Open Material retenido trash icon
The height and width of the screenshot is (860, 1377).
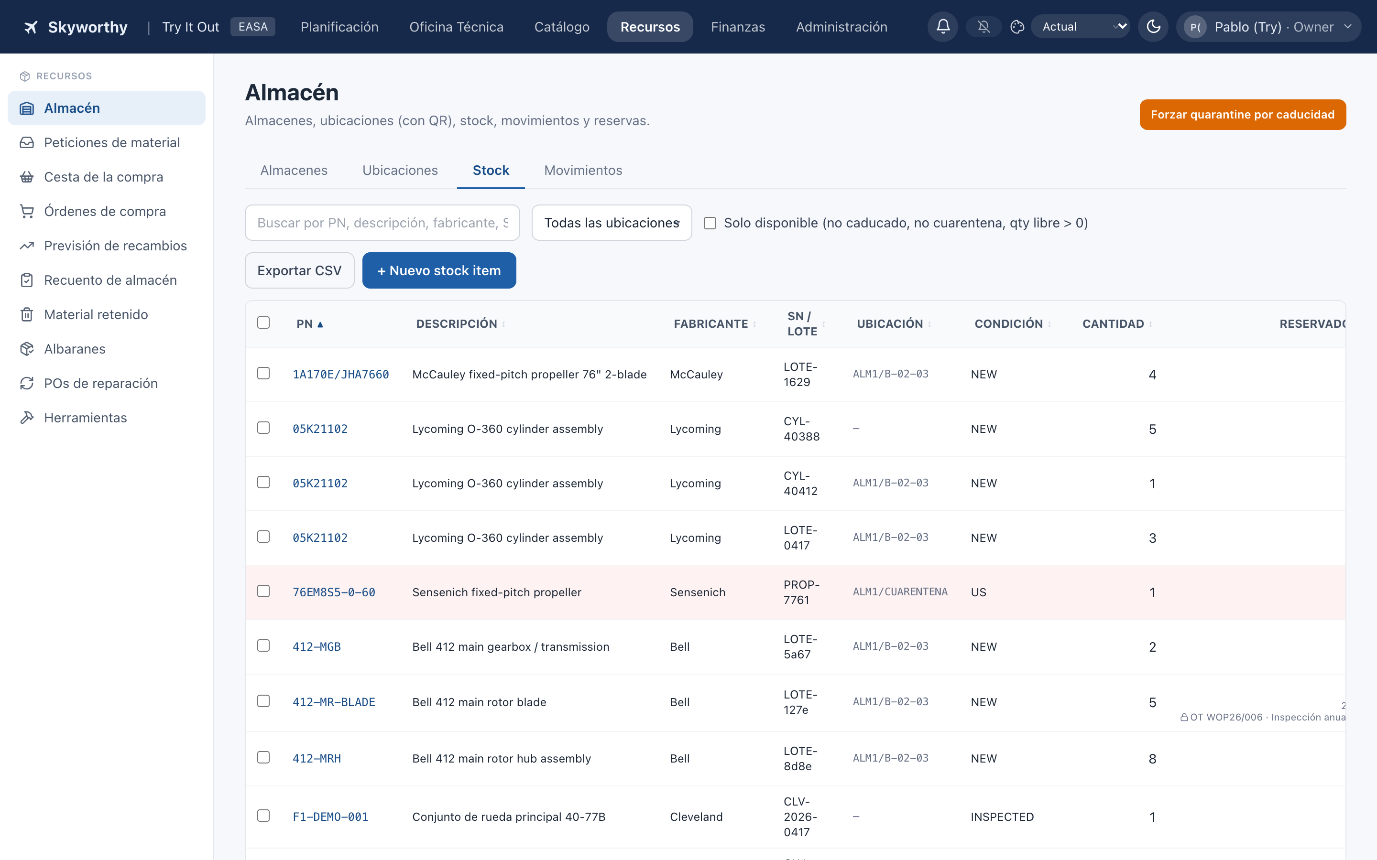pyautogui.click(x=27, y=314)
